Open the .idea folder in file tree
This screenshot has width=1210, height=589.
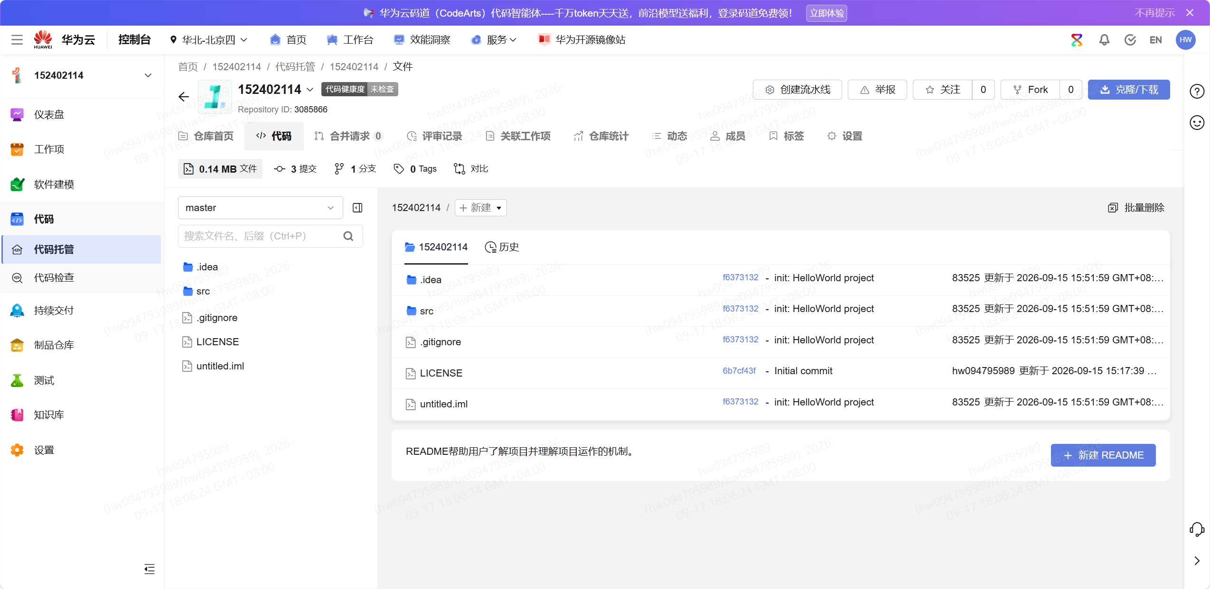click(x=200, y=267)
